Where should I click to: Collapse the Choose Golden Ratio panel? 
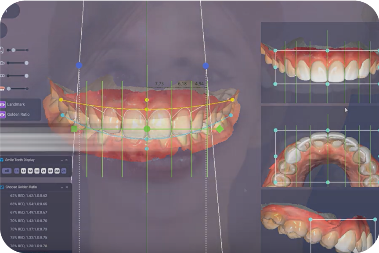61,187
